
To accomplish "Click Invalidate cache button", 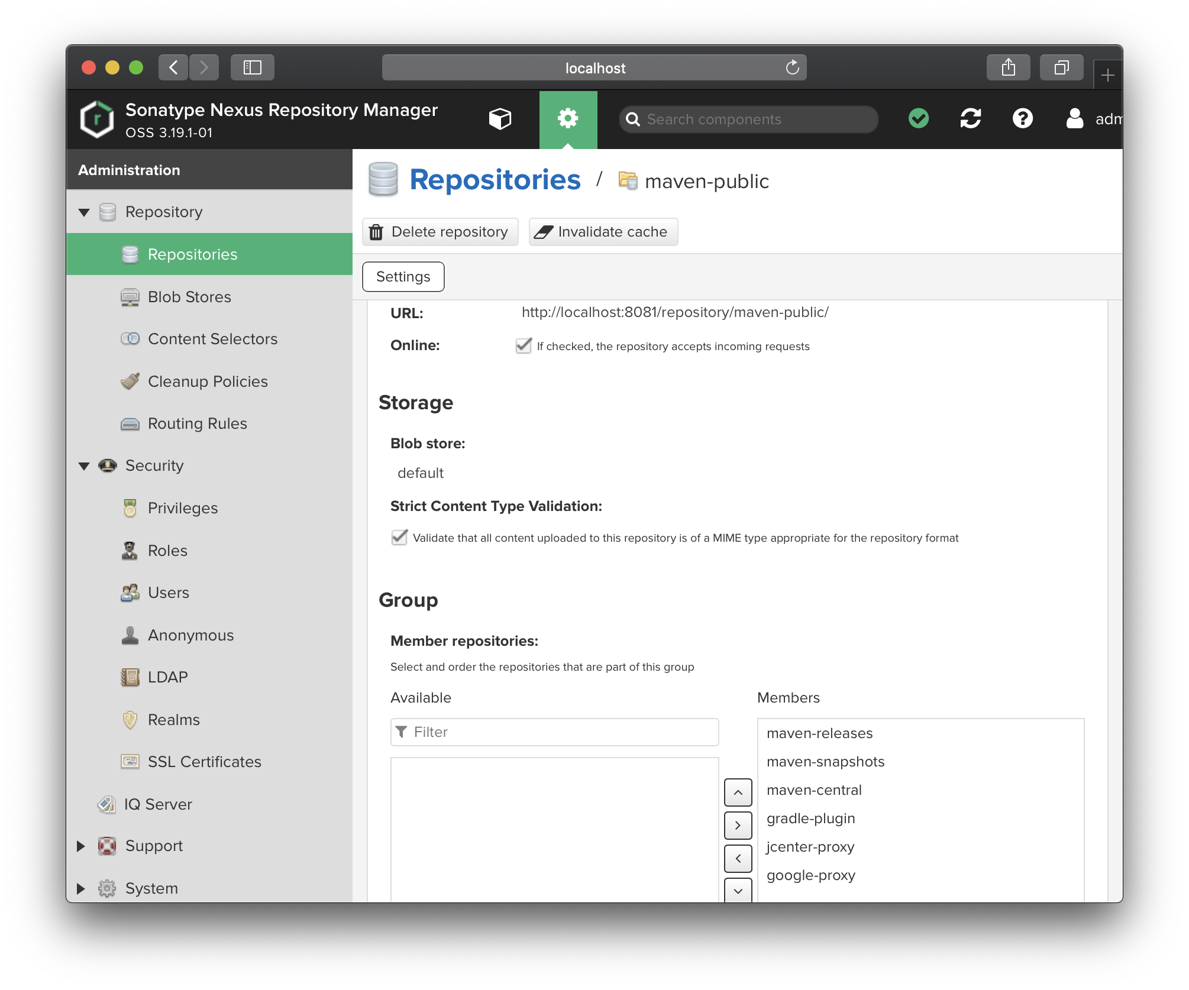I will (603, 232).
